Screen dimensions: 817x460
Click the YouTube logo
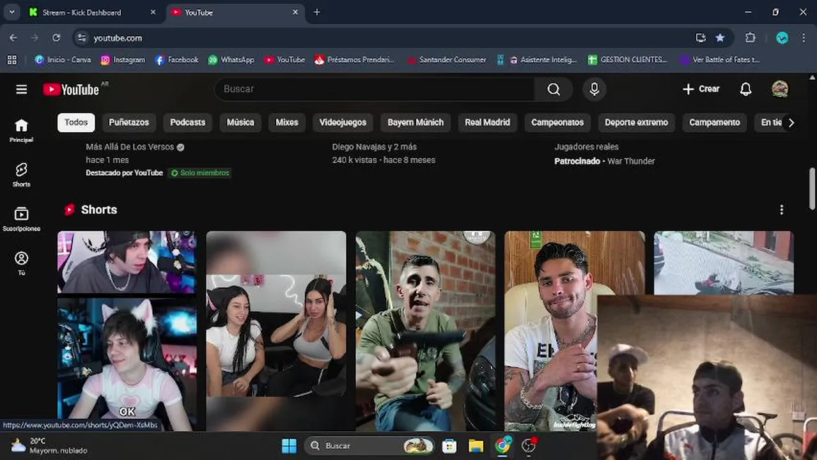pos(71,89)
